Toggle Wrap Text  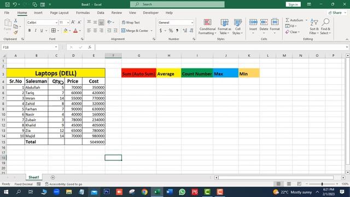point(131,22)
